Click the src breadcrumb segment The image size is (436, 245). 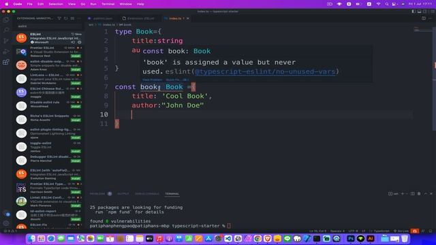(91, 24)
